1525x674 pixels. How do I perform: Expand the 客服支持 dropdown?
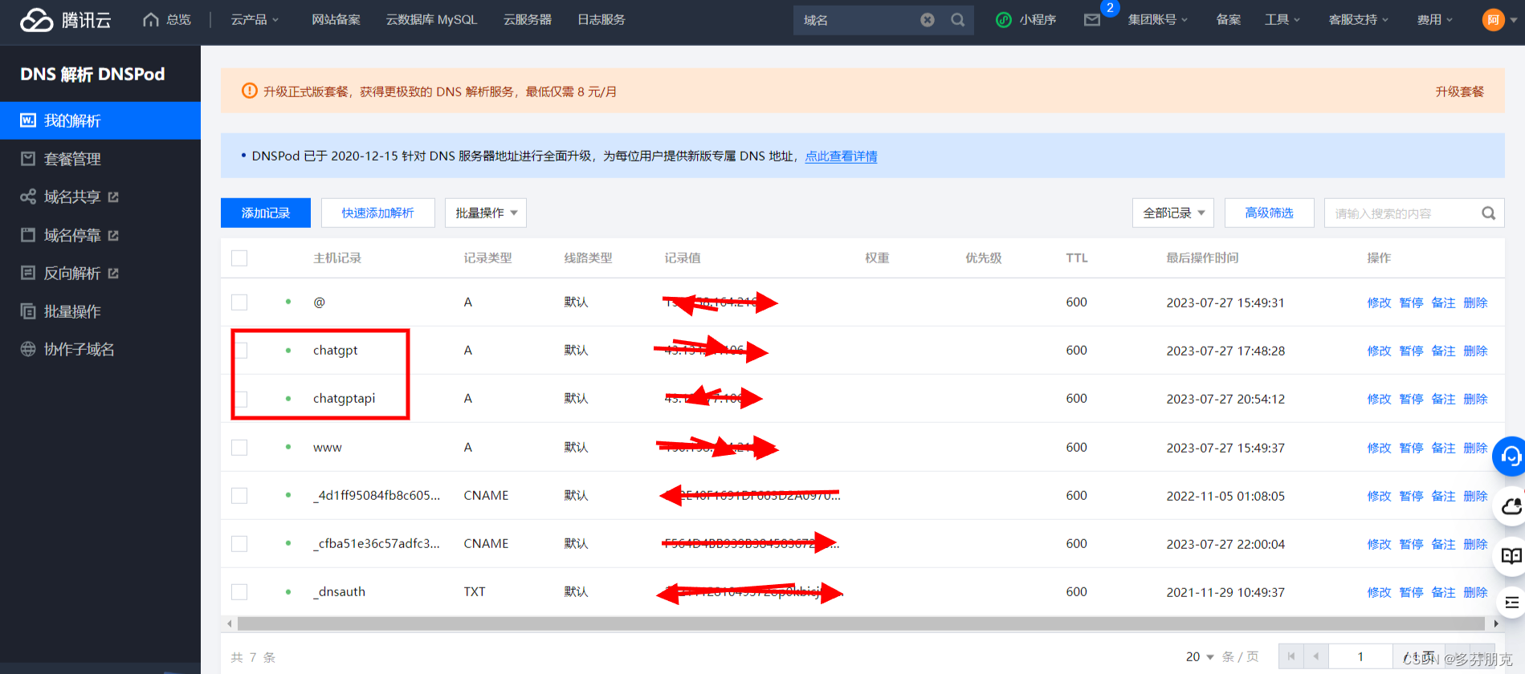pyautogui.click(x=1358, y=20)
